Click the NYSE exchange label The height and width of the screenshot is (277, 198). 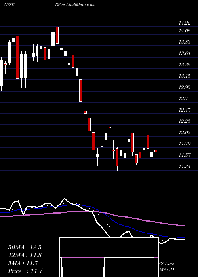click(10, 5)
